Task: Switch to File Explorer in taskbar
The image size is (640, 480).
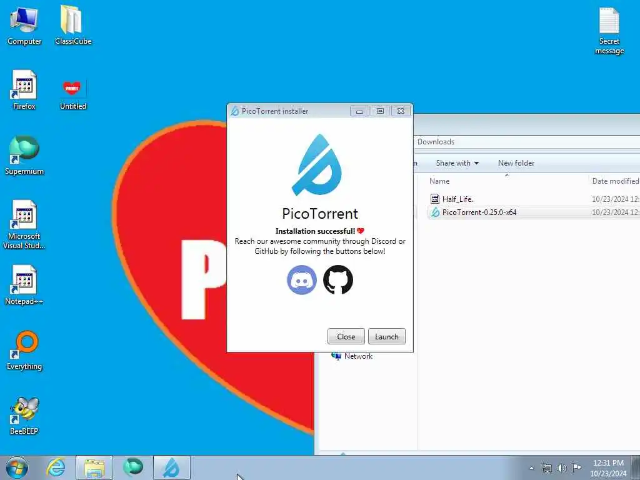Action: point(94,467)
